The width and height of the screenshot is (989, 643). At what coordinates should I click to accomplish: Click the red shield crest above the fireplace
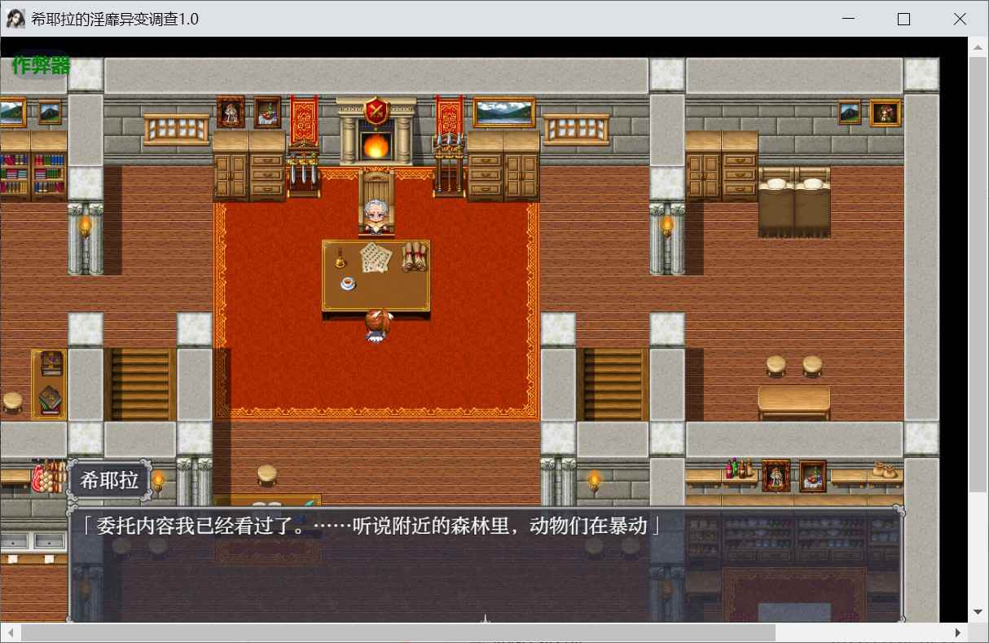pos(376,111)
